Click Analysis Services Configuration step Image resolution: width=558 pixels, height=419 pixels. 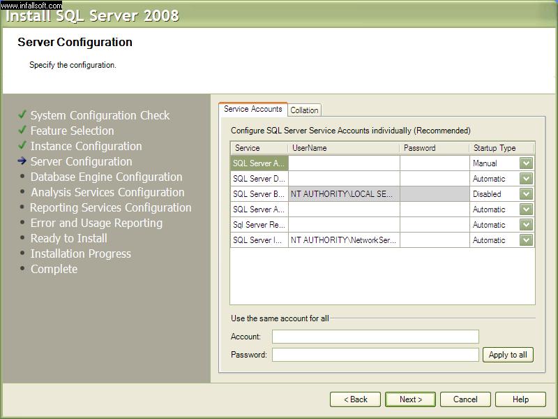[107, 192]
